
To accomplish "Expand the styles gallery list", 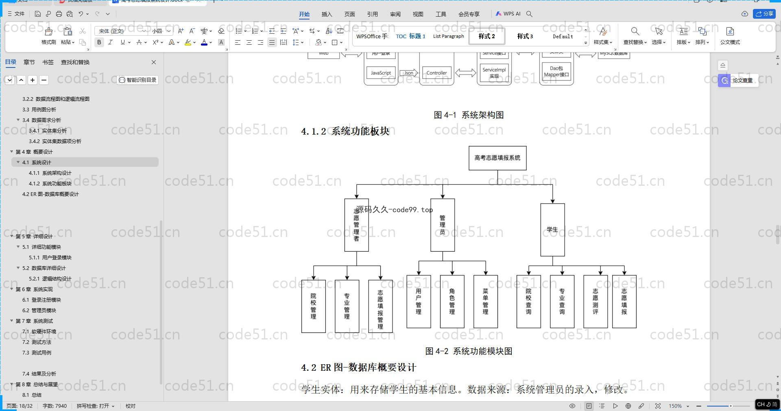I will tap(586, 43).
